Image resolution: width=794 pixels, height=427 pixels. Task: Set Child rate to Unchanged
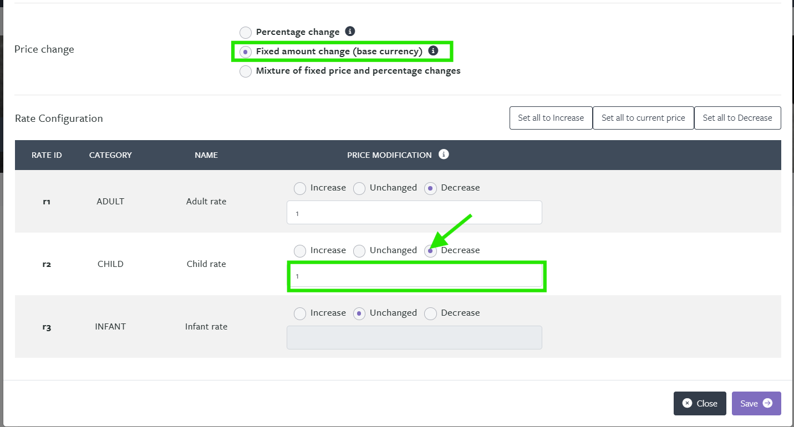(x=359, y=251)
